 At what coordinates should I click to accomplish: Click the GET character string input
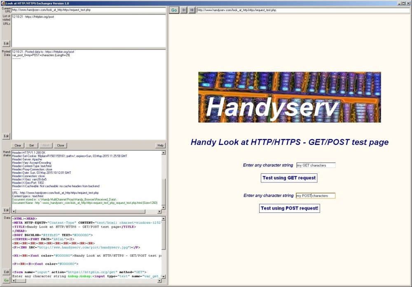(316, 165)
